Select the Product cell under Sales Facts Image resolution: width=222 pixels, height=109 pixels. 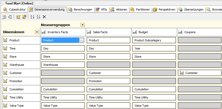pyautogui.click(x=108, y=40)
